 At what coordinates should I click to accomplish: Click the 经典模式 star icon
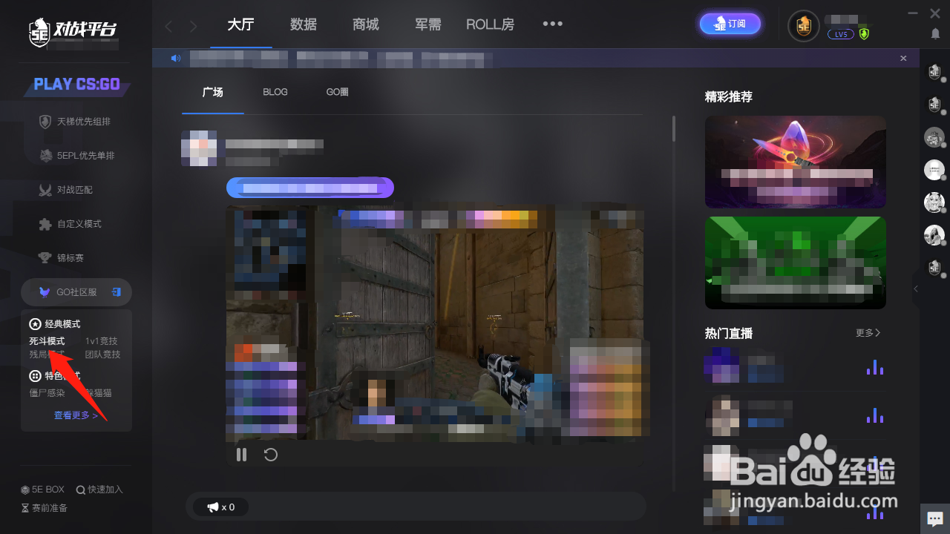pos(35,324)
